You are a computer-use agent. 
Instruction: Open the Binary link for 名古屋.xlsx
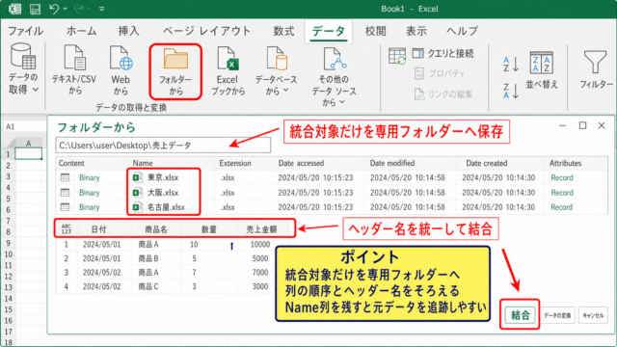point(90,207)
